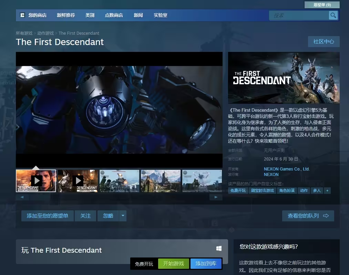The image size is (349, 275).
Task: Click the plus icon to add tags
Action: [x=327, y=190]
